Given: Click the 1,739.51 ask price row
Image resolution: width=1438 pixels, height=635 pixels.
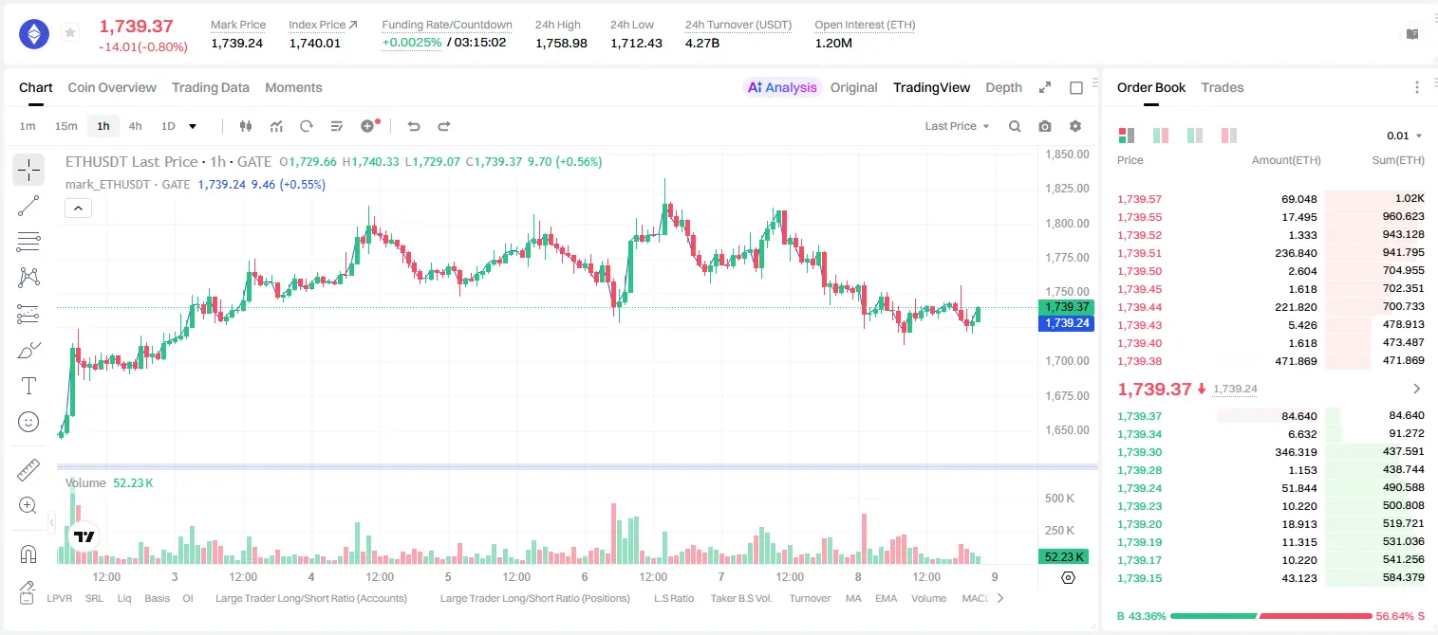Looking at the screenshot, I should (x=1270, y=253).
